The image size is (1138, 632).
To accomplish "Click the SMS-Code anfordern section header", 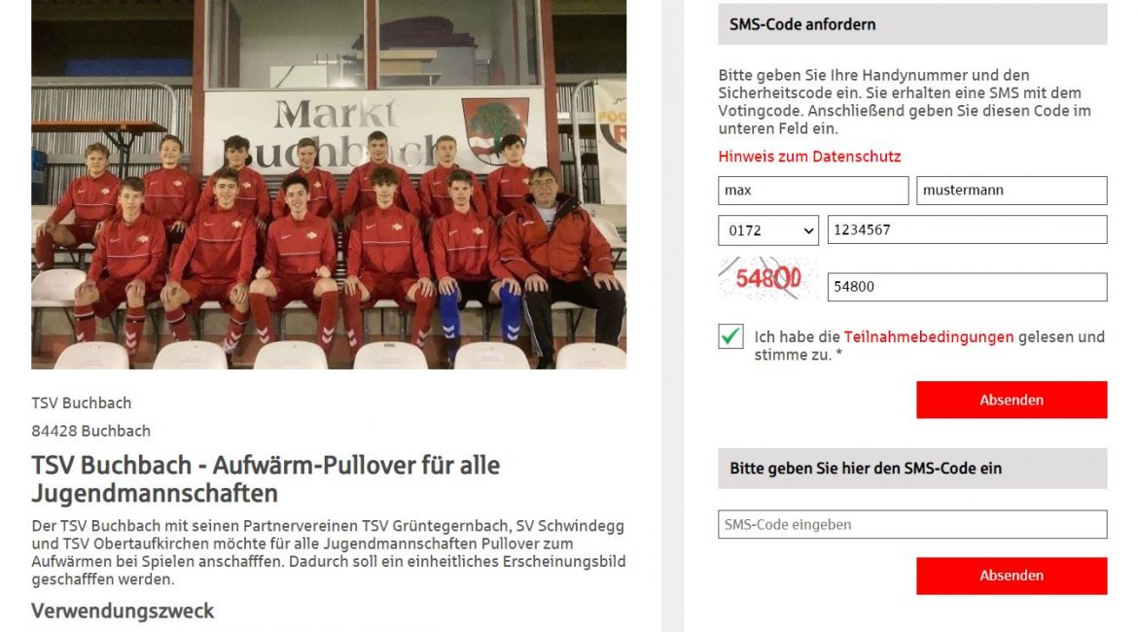I will pyautogui.click(x=913, y=24).
